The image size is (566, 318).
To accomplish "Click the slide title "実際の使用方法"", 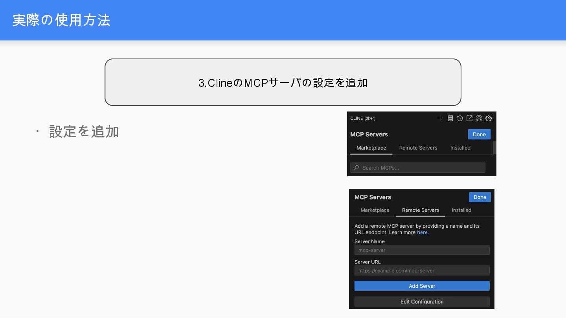I will [61, 20].
